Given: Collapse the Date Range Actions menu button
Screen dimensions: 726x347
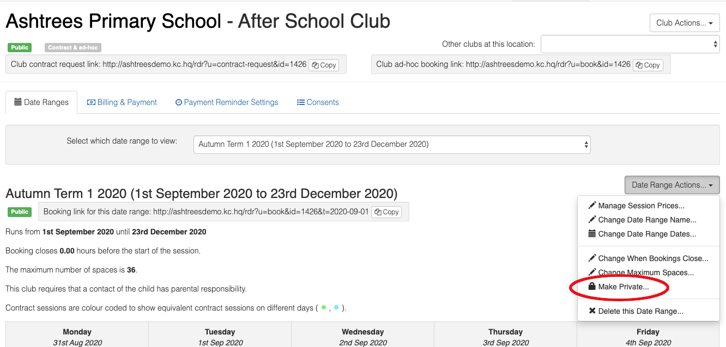Looking at the screenshot, I should point(672,185).
